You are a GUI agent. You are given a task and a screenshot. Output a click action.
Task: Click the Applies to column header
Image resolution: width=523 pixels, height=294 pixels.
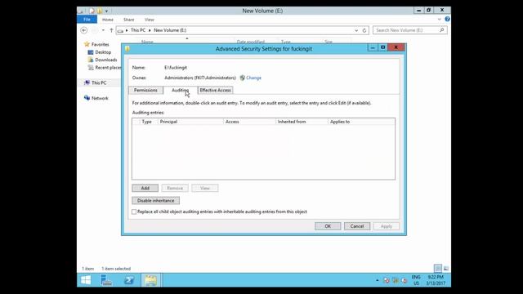tap(361, 122)
